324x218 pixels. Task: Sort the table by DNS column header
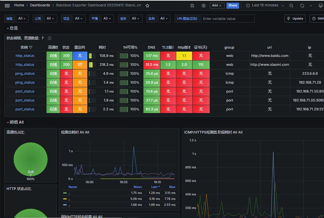(x=152, y=47)
